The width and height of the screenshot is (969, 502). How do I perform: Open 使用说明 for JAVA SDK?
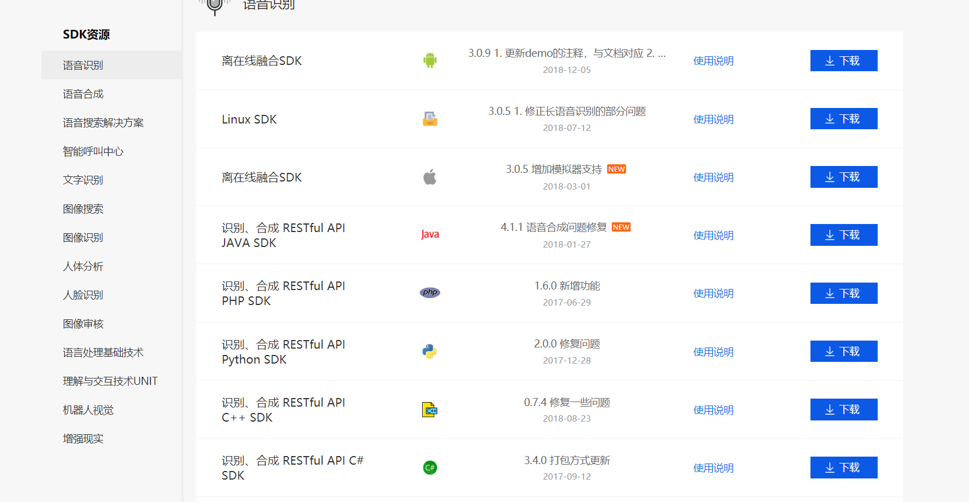pyautogui.click(x=713, y=235)
